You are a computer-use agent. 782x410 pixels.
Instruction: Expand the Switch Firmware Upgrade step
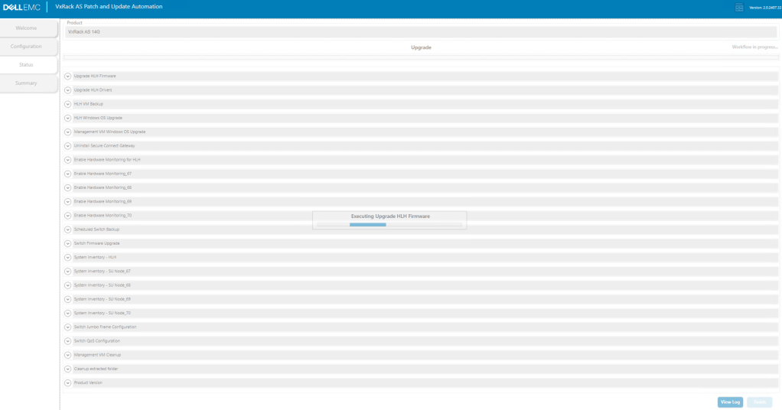pos(68,243)
